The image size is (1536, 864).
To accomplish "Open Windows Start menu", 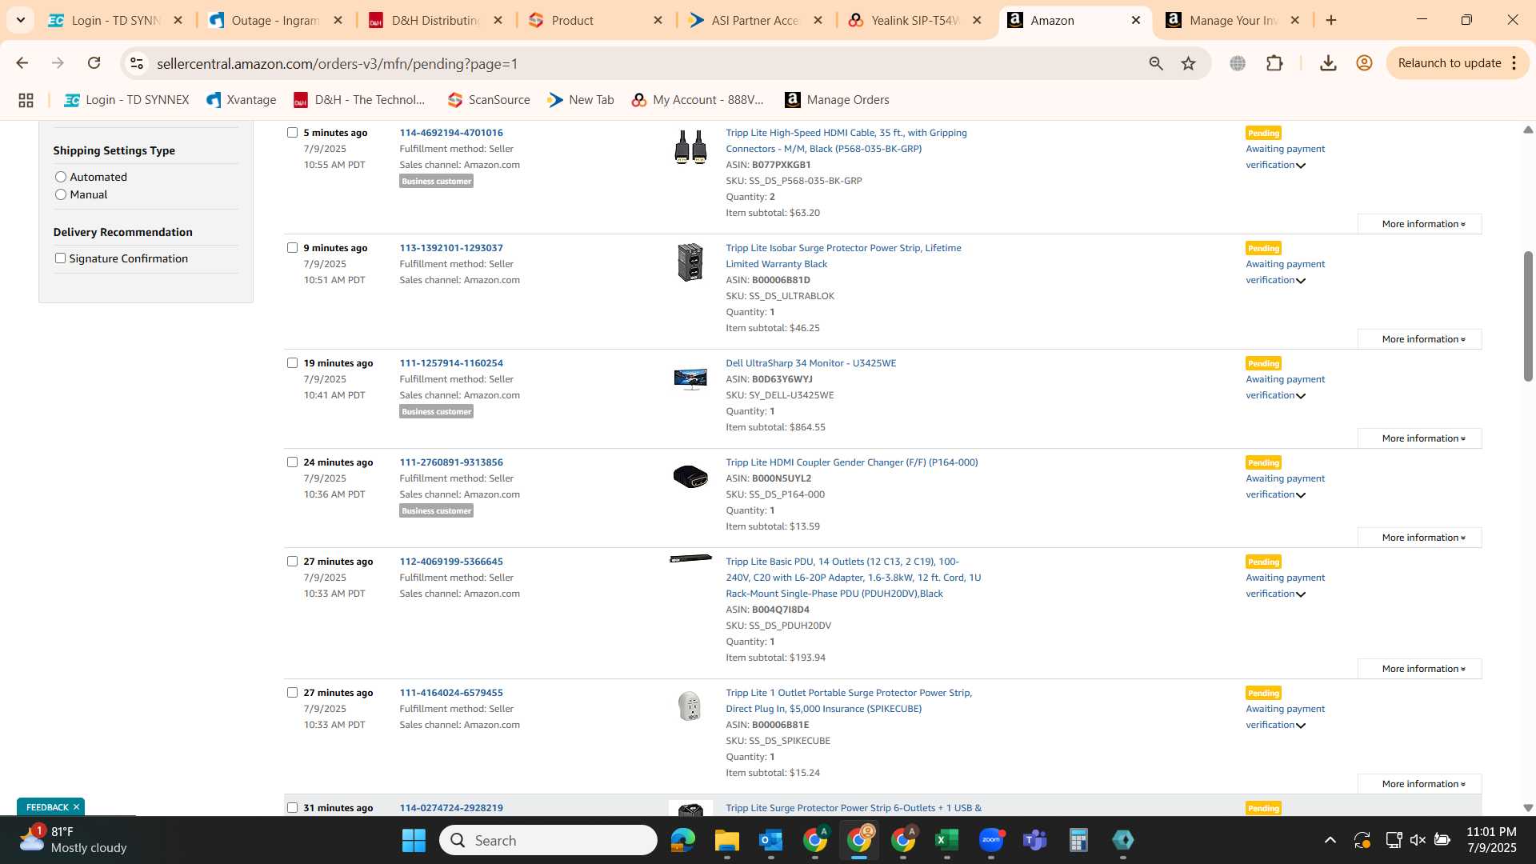I will pyautogui.click(x=414, y=840).
